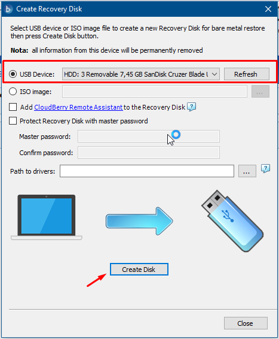Close the Create Recovery Disk window
The width and height of the screenshot is (279, 339).
pos(268,9)
